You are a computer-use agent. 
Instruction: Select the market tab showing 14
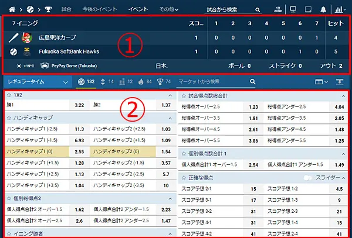tap(107, 82)
